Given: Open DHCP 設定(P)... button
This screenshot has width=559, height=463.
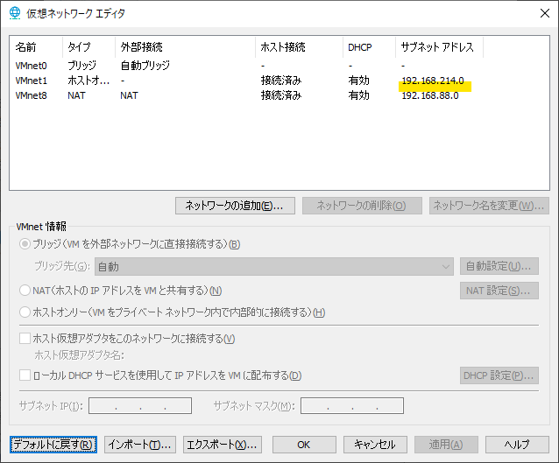Looking at the screenshot, I should click(x=499, y=375).
